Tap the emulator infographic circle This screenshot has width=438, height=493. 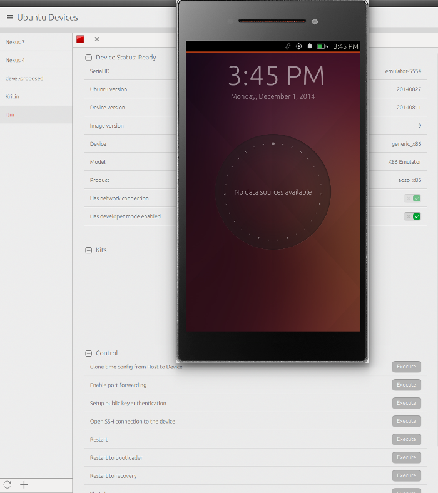273,192
